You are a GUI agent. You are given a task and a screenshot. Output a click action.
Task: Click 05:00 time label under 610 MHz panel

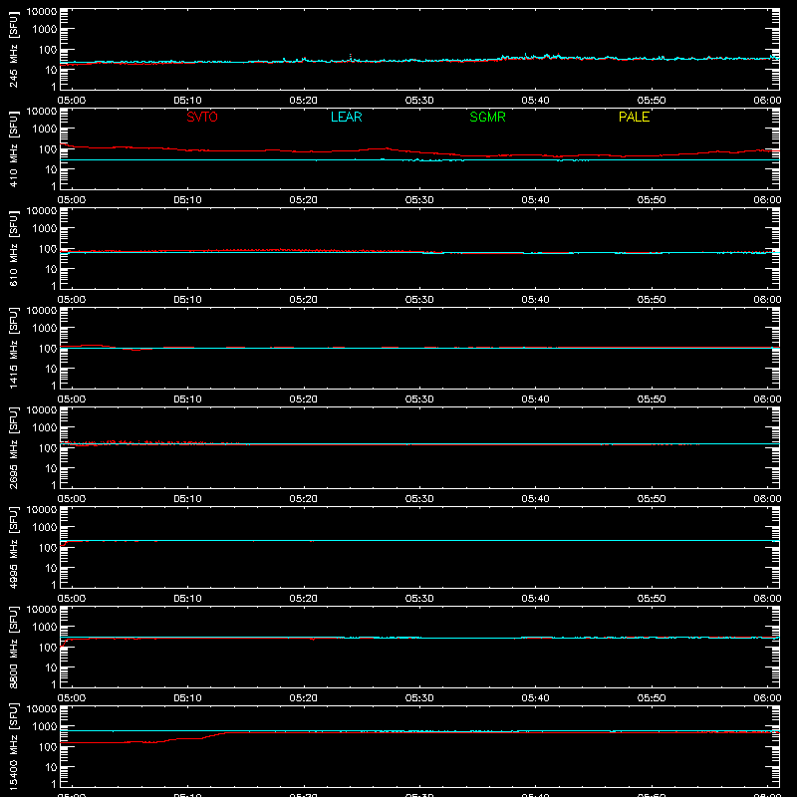click(72, 300)
